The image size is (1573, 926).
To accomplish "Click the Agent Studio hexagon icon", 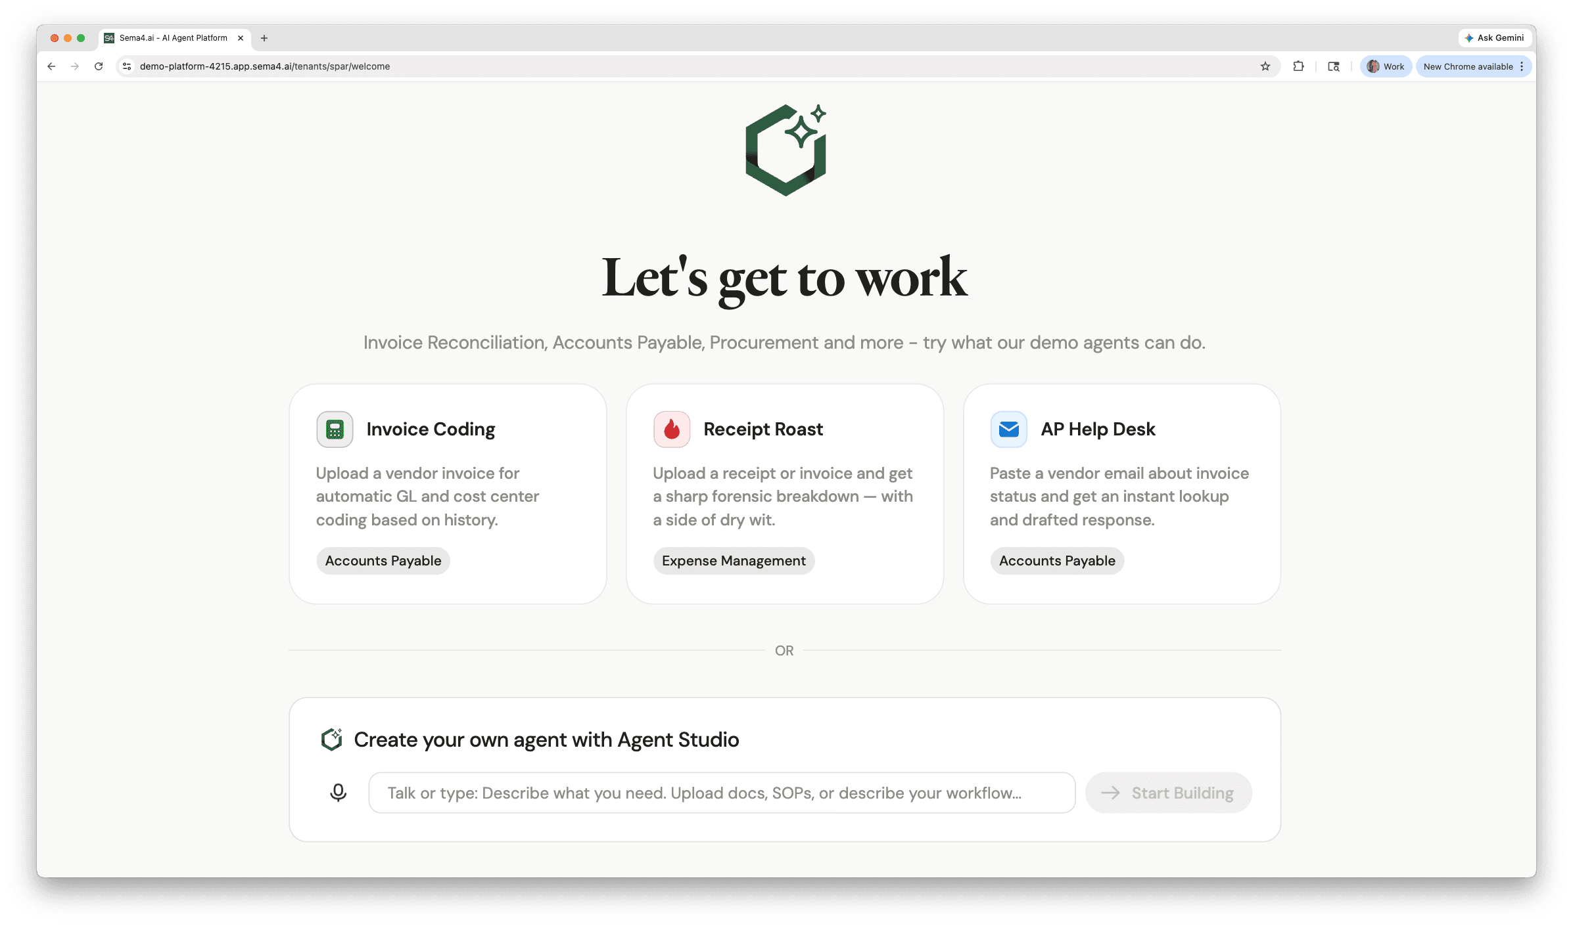I will click(332, 739).
